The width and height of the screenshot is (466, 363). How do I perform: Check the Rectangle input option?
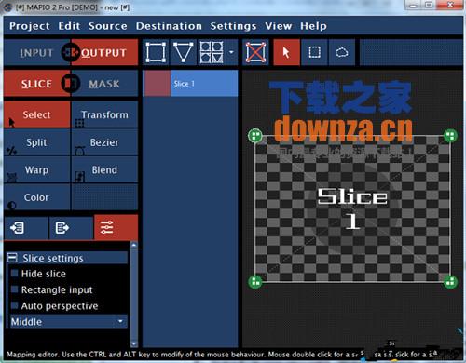(x=15, y=289)
